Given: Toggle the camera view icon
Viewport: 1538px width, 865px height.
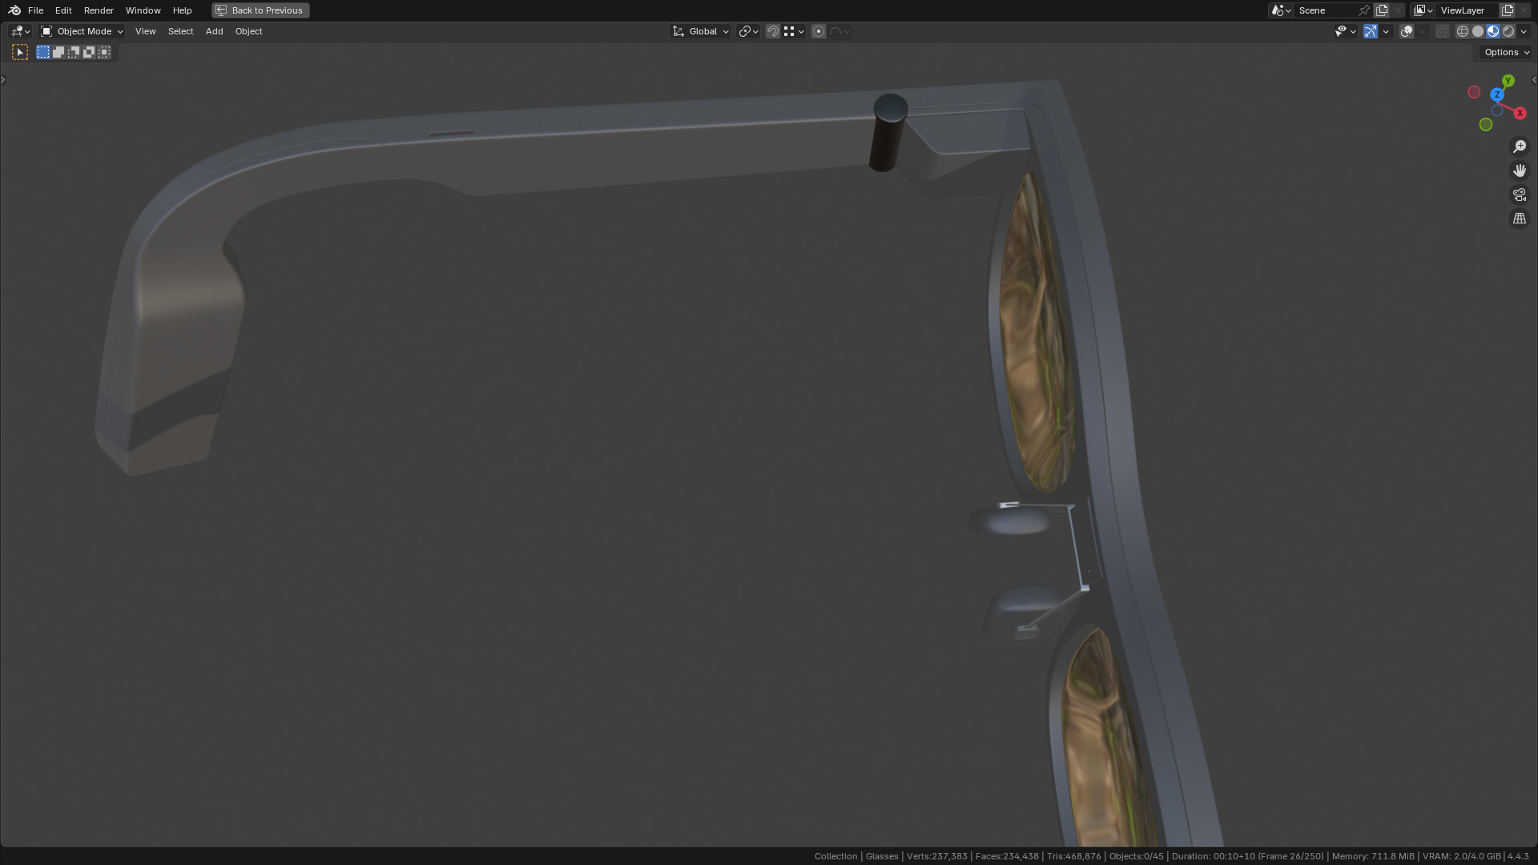Looking at the screenshot, I should click(1519, 195).
